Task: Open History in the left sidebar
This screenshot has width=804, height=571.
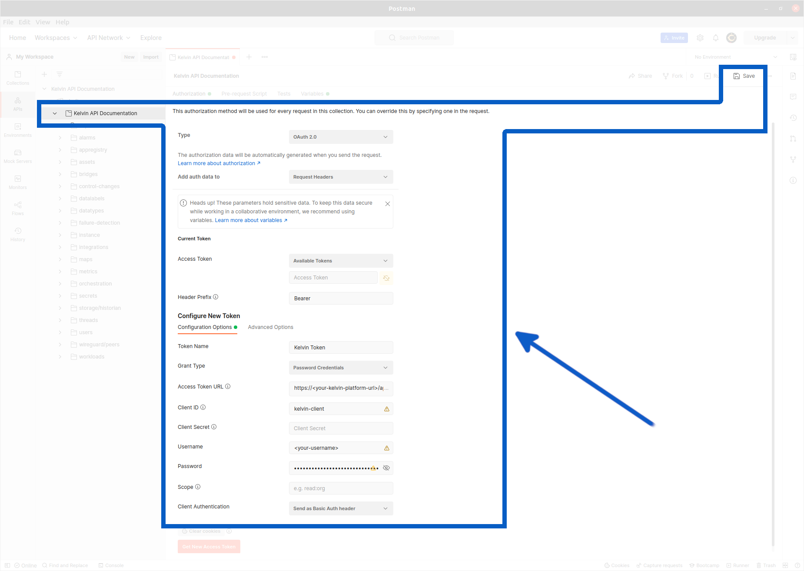Action: click(x=18, y=234)
